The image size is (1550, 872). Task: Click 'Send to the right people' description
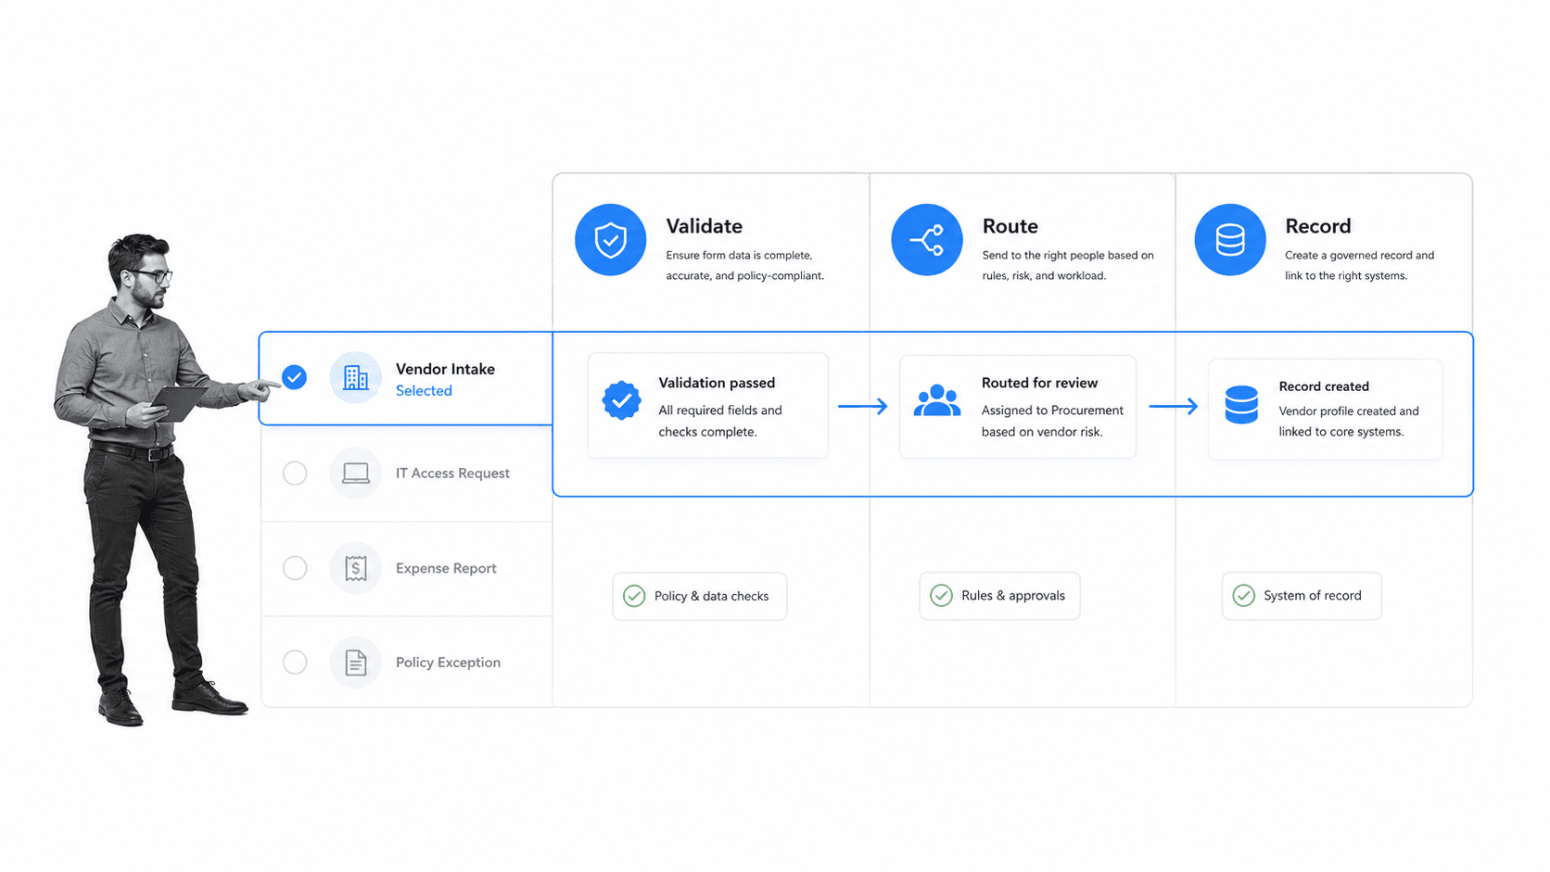pos(1068,265)
